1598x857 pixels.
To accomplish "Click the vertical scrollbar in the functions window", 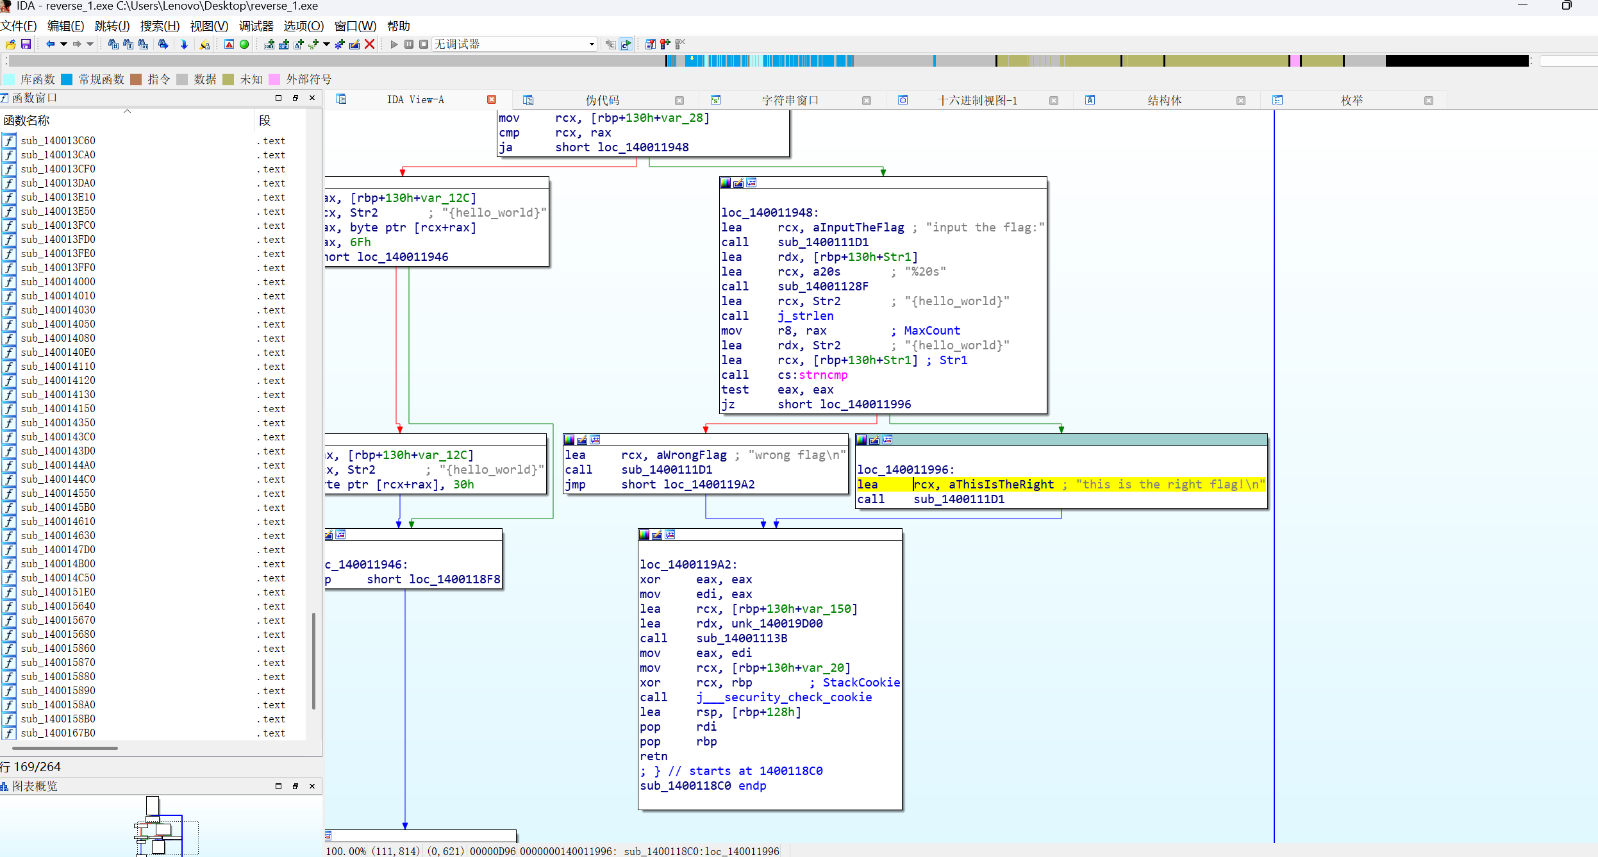I will click(313, 660).
